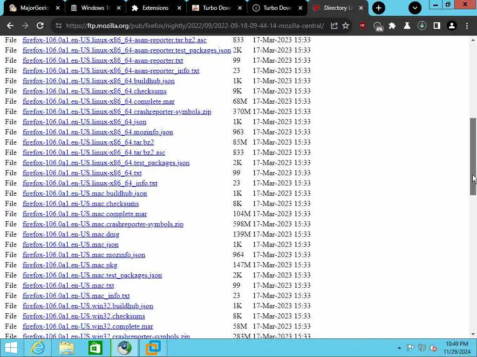Select the Directory Listing tab
The width and height of the screenshot is (477, 357).
[x=338, y=8]
